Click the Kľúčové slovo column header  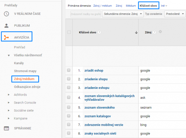click(x=87, y=32)
